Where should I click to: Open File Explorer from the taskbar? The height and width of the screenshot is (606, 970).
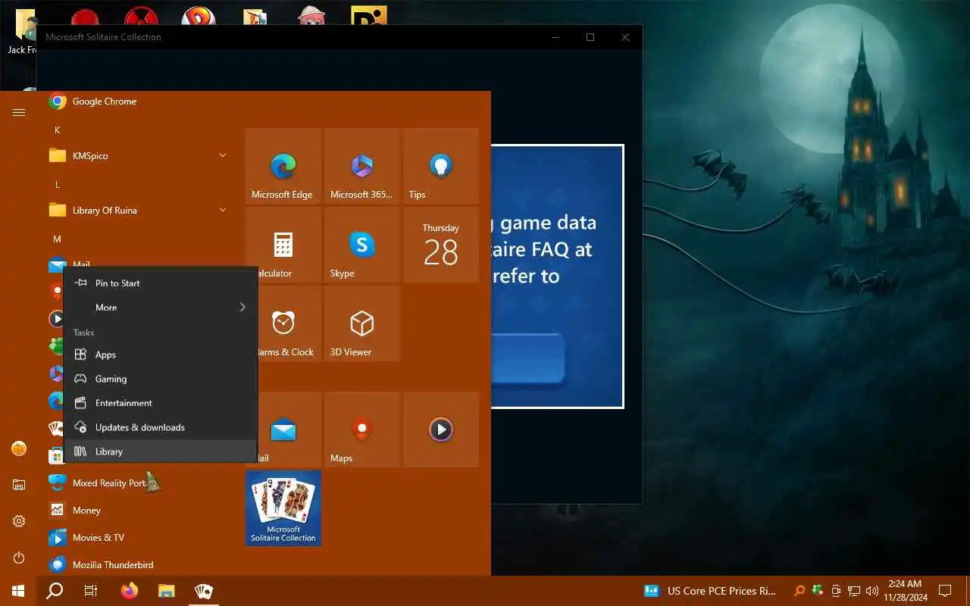tap(167, 591)
